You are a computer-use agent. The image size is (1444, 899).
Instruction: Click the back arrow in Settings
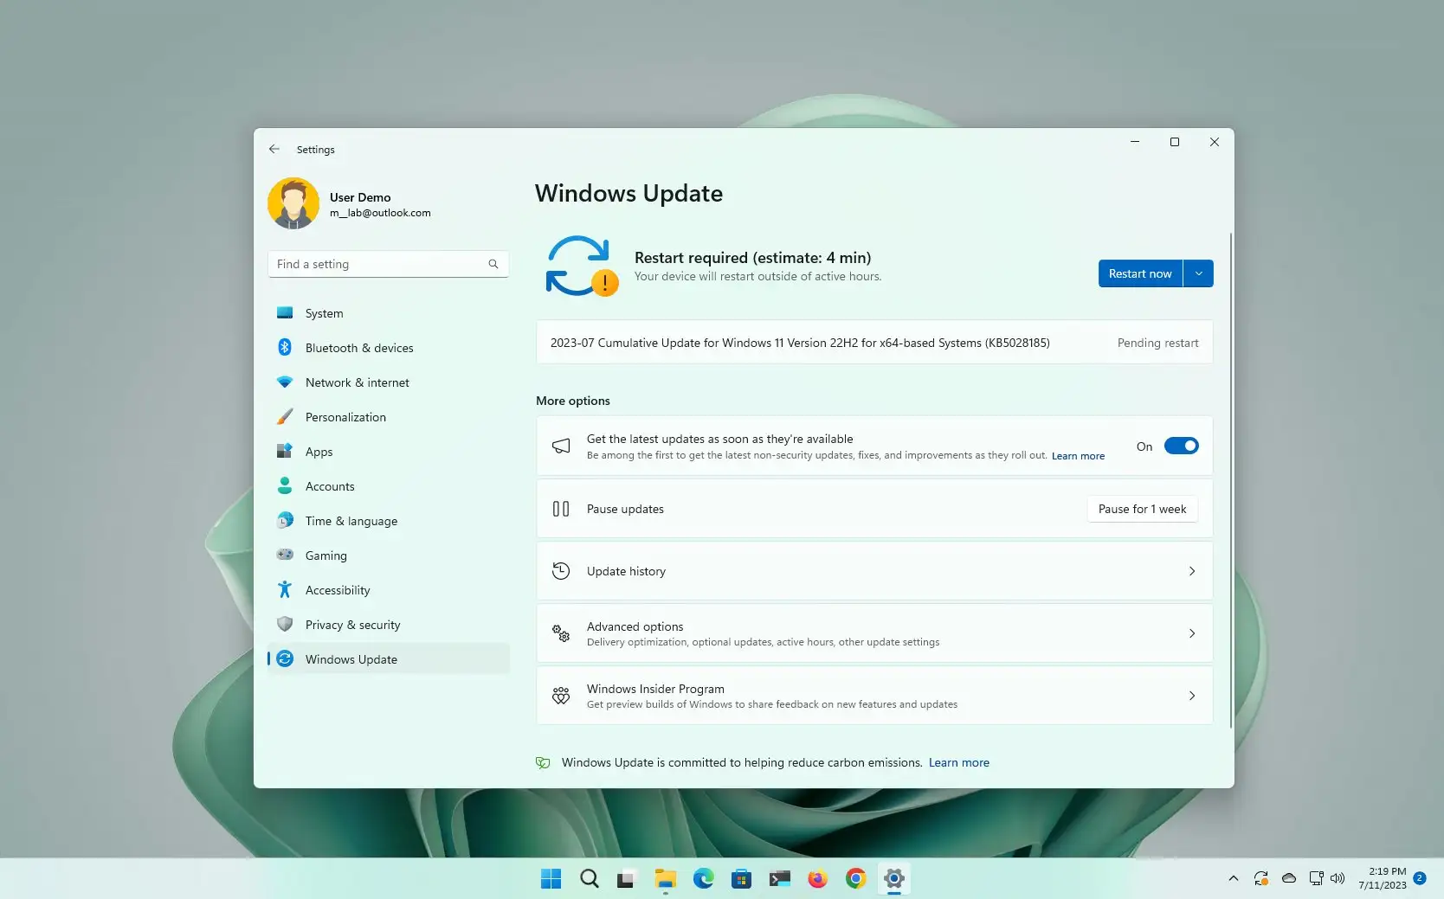(274, 149)
